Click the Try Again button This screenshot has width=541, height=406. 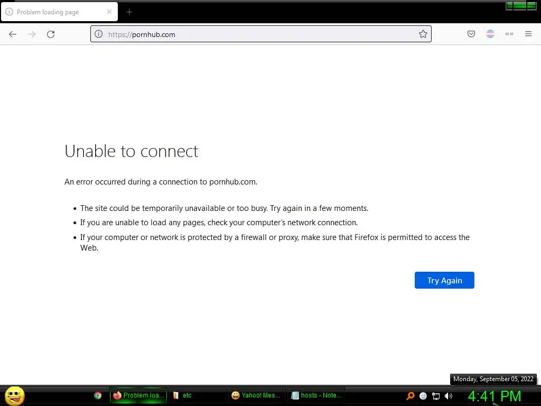pyautogui.click(x=444, y=280)
